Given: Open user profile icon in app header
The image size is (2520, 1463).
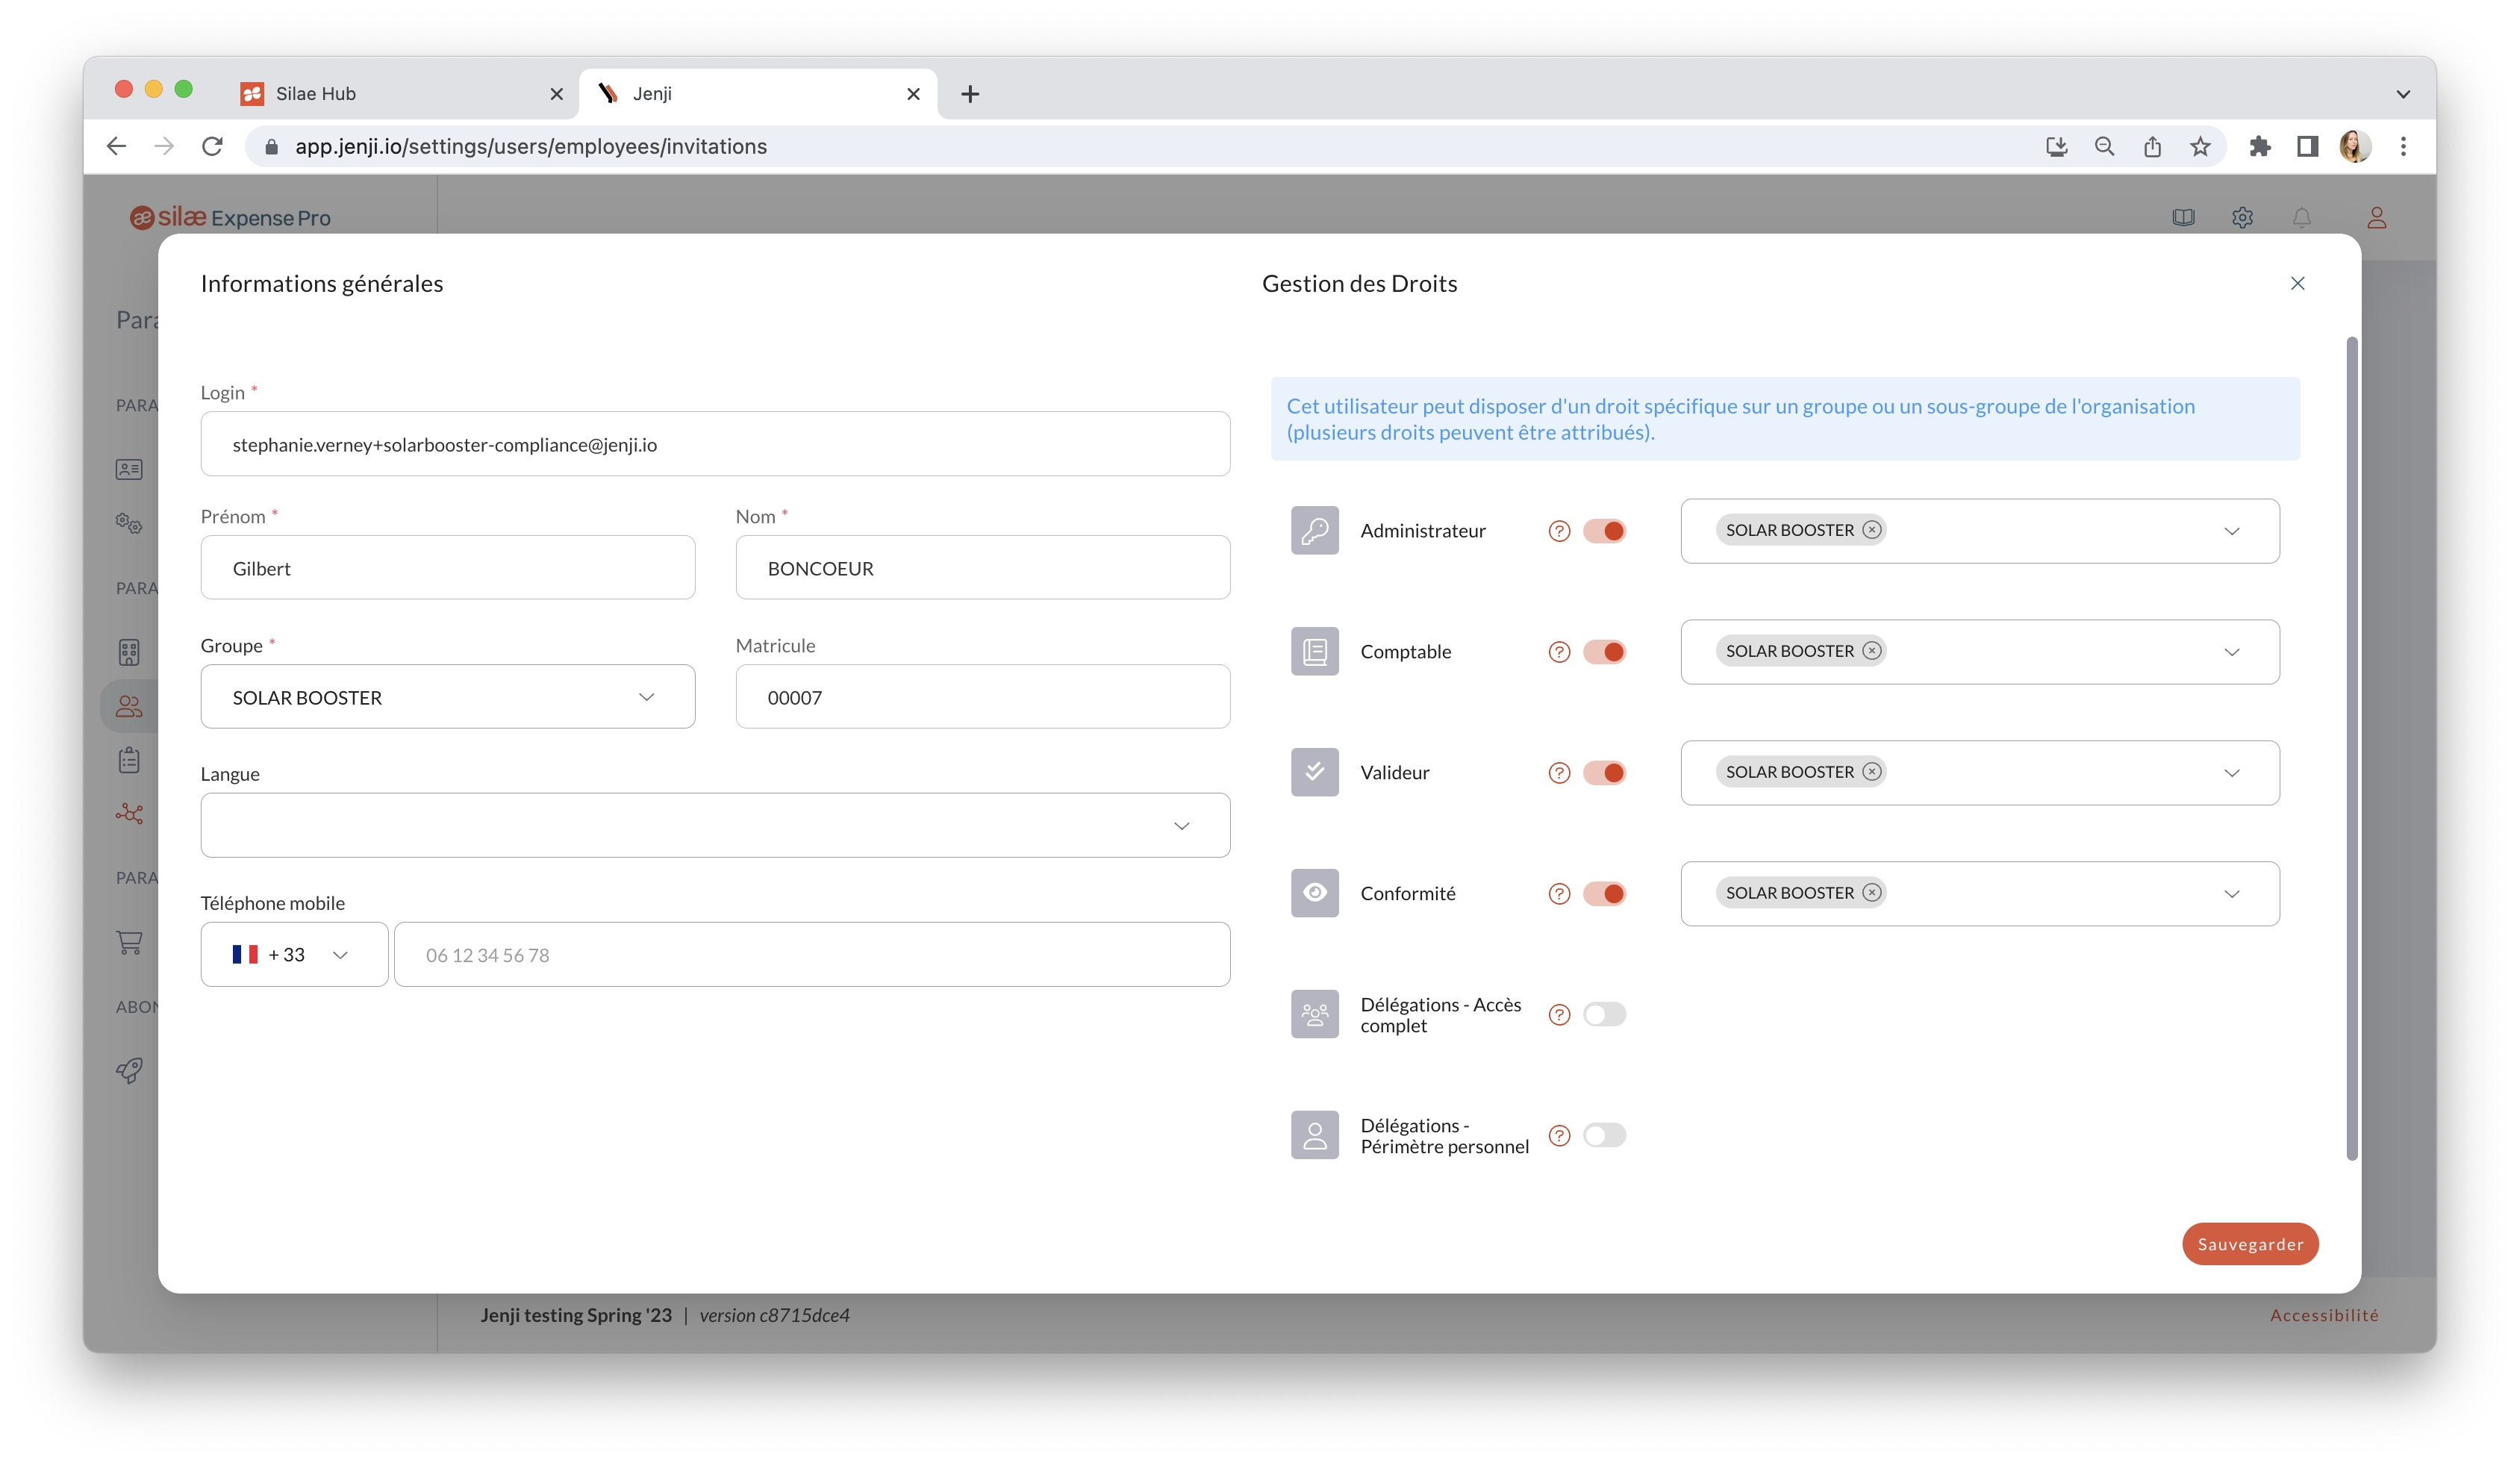Looking at the screenshot, I should tap(2376, 217).
